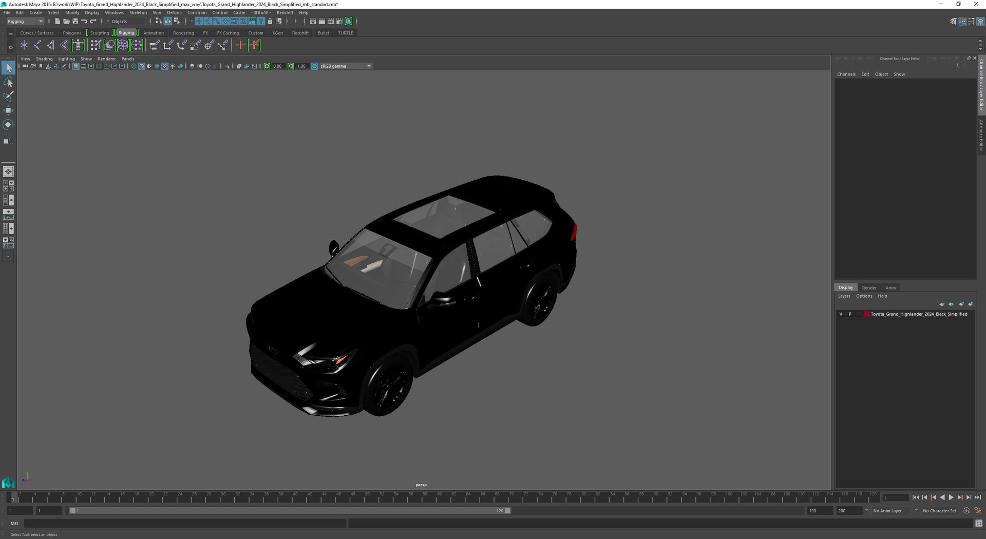Click the current frame field beside playback controls
Image resolution: width=986 pixels, height=539 pixels.
[896, 497]
